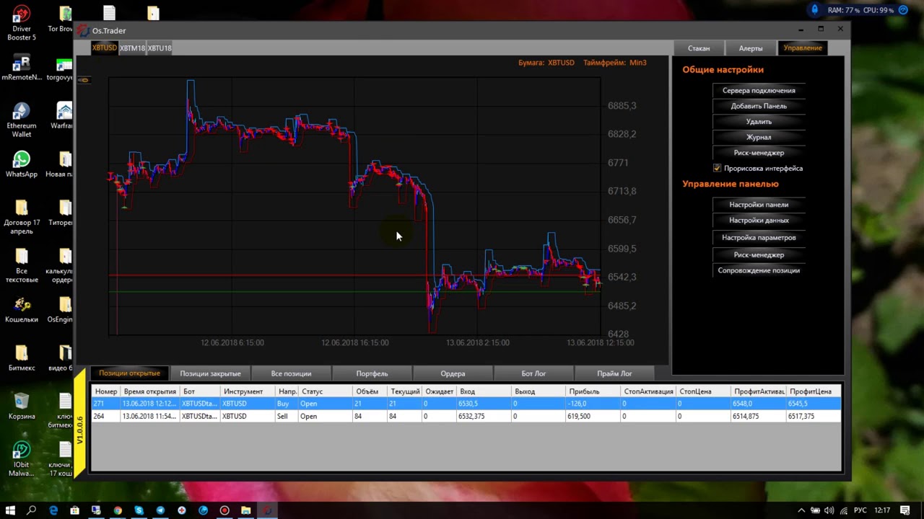The image size is (924, 519).
Task: Launch Skype from the taskbar
Action: [x=139, y=510]
